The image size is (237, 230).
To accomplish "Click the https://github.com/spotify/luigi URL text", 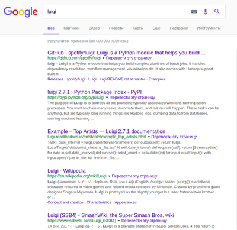I will (x=74, y=58).
